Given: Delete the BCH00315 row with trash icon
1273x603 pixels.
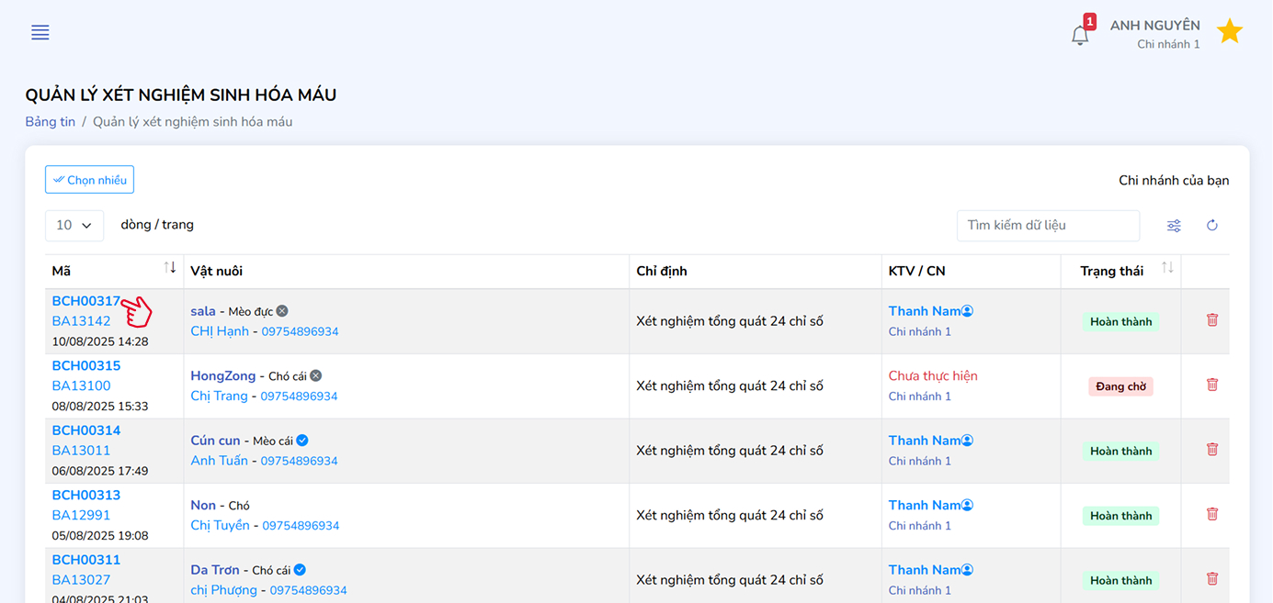Looking at the screenshot, I should pos(1211,385).
